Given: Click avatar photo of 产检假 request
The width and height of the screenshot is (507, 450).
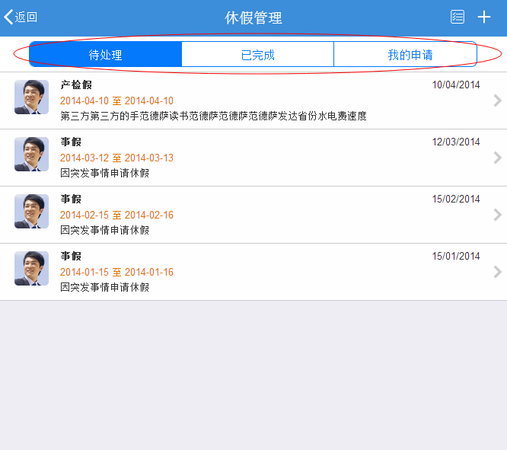Looking at the screenshot, I should pyautogui.click(x=31, y=97).
